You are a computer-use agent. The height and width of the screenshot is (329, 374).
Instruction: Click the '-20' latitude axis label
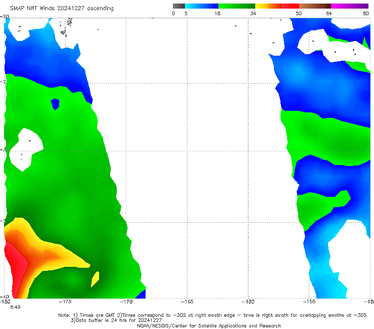[5, 17]
